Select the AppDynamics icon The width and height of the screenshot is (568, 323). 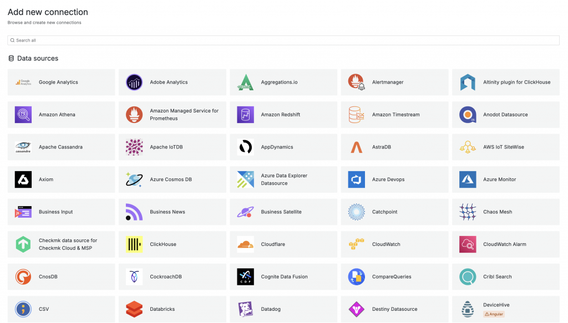pos(245,147)
